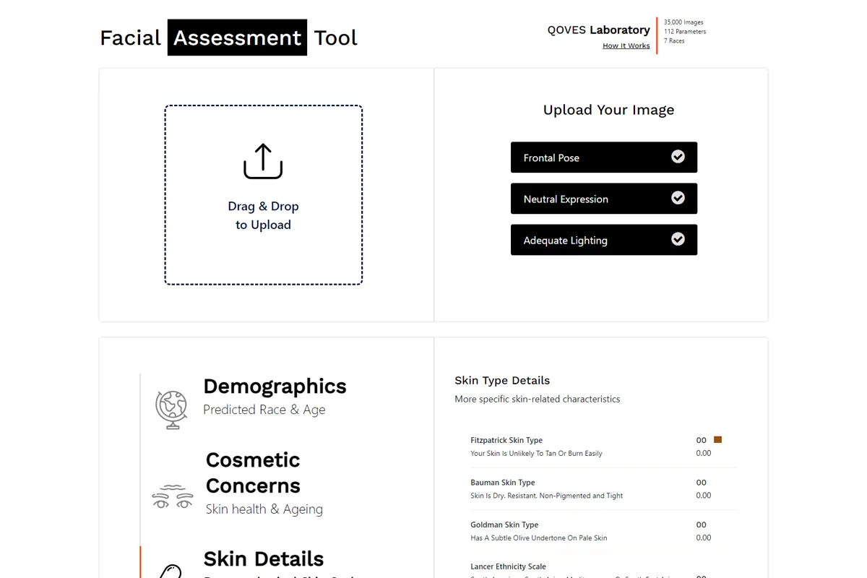The image size is (867, 578).
Task: Click the Cosmetic Concerns wrinkle-lines icon
Action: pos(172,496)
